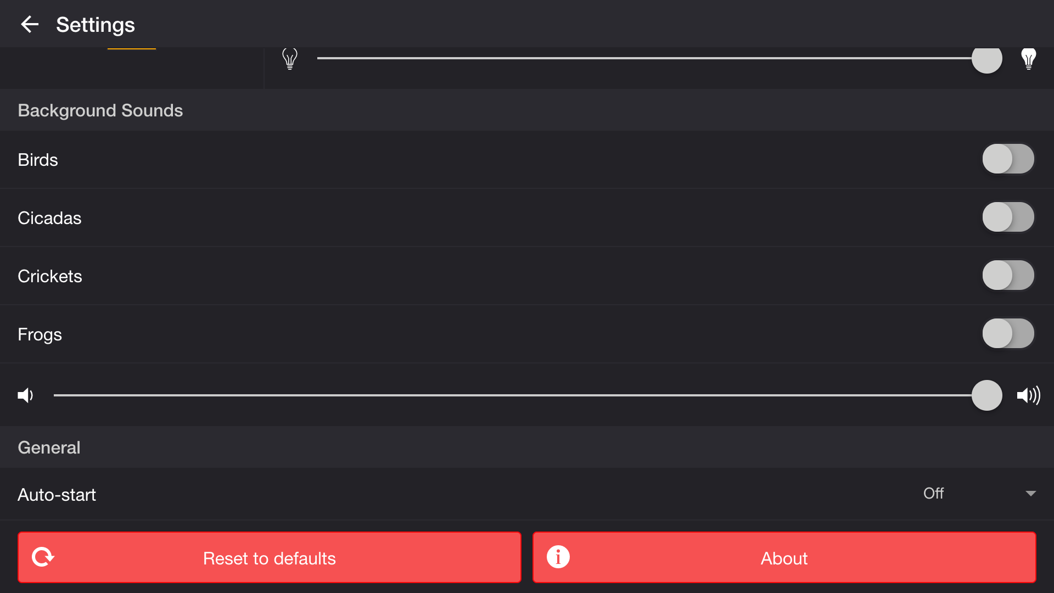Go back using the arrow icon

[x=30, y=24]
